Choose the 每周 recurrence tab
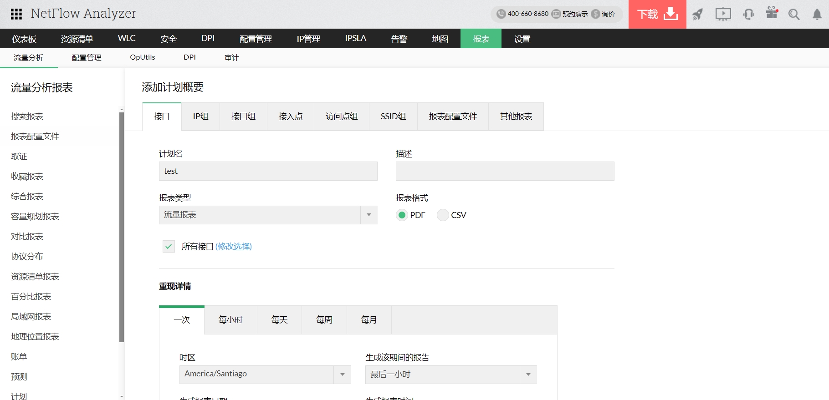Screen dimensions: 829x400 tap(324, 320)
